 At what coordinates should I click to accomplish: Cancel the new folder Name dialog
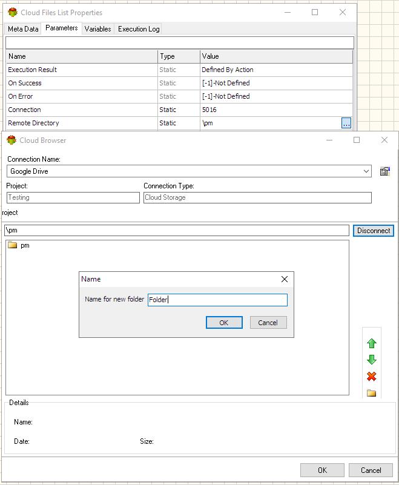coord(268,323)
